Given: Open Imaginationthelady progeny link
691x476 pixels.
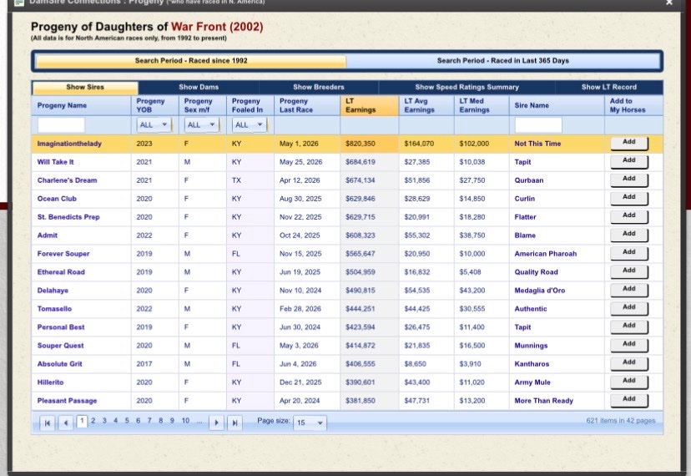Looking at the screenshot, I should point(69,144).
